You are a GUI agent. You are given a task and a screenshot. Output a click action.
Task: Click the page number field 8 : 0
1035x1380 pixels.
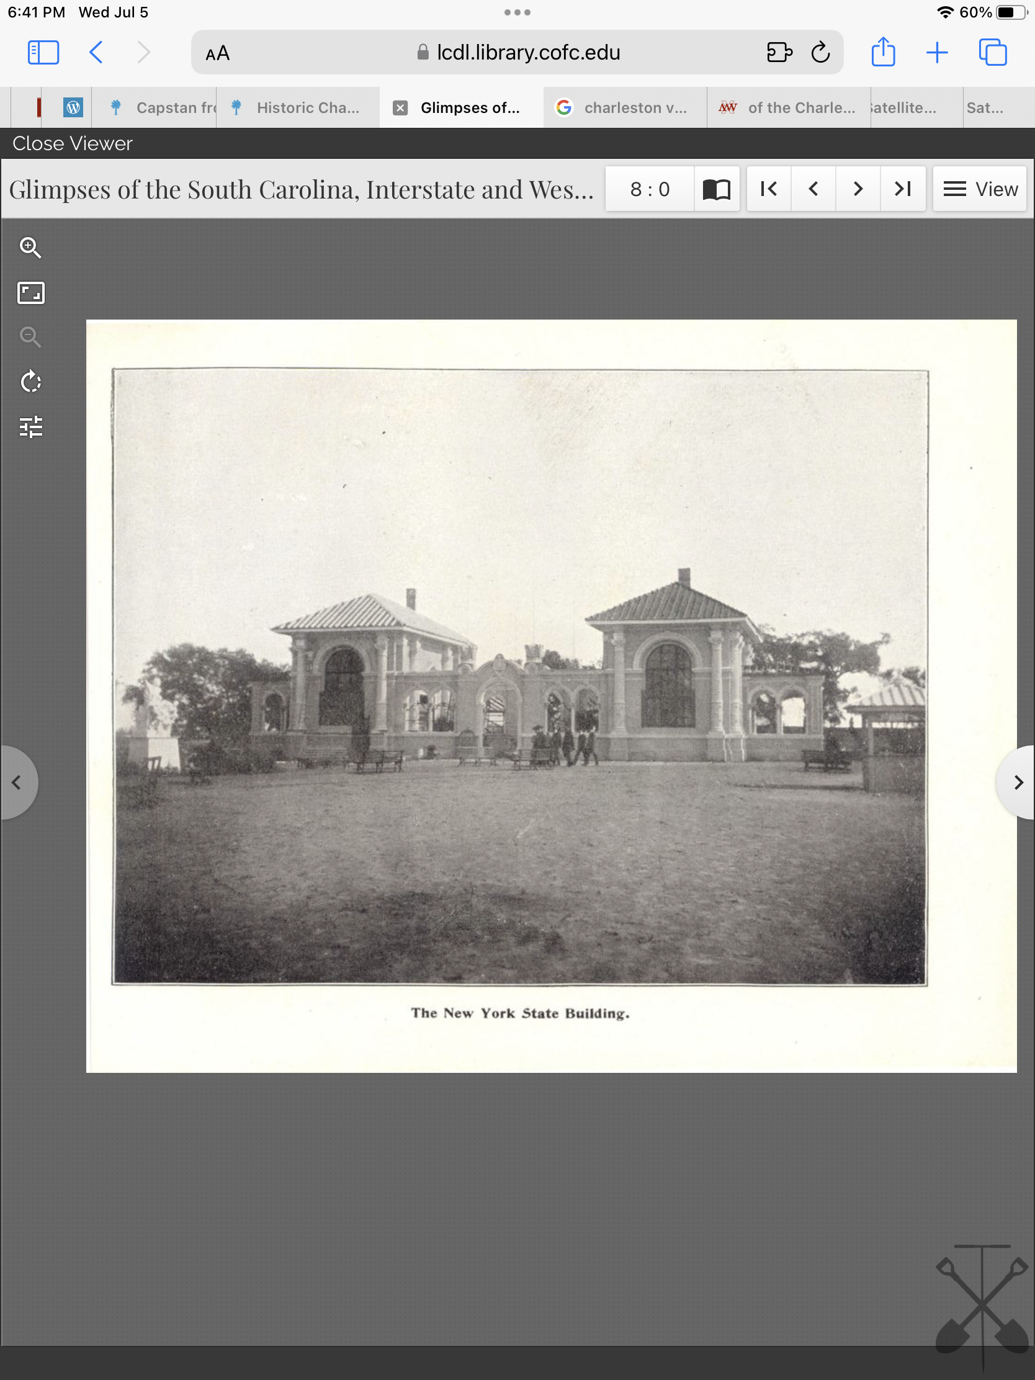[x=650, y=189]
